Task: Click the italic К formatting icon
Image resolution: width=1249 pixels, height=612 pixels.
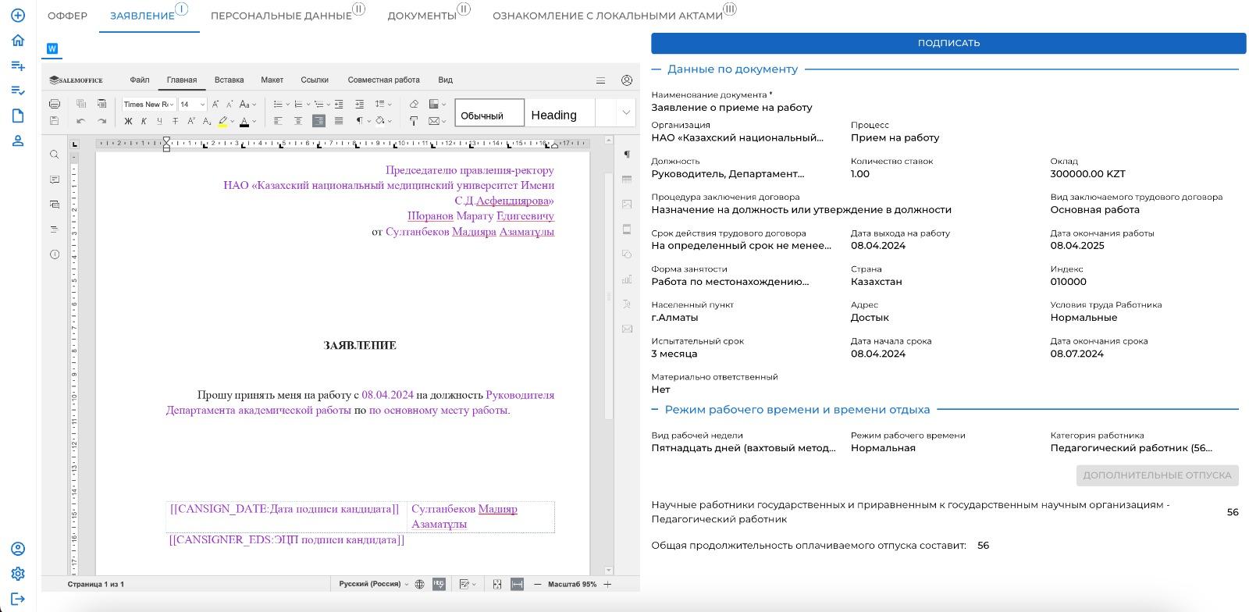Action: pos(144,121)
